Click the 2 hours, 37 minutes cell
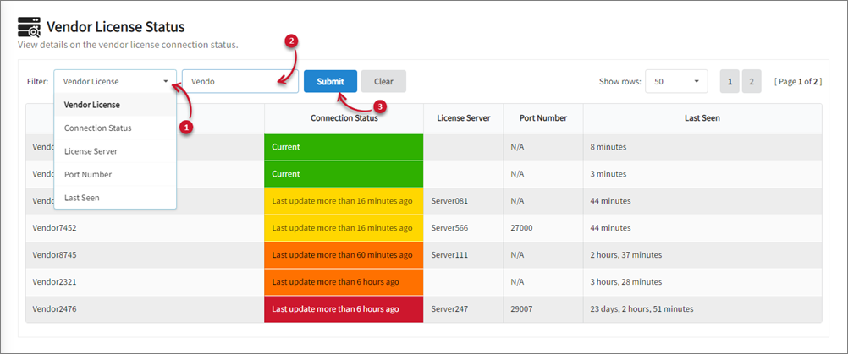The image size is (848, 354). click(x=702, y=254)
